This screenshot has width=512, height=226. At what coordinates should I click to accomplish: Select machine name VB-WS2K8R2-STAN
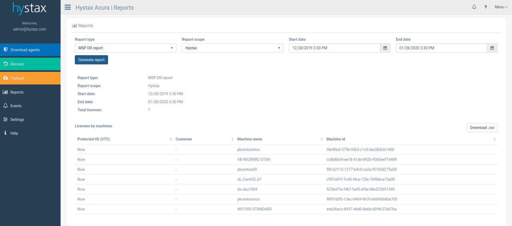tap(254, 159)
